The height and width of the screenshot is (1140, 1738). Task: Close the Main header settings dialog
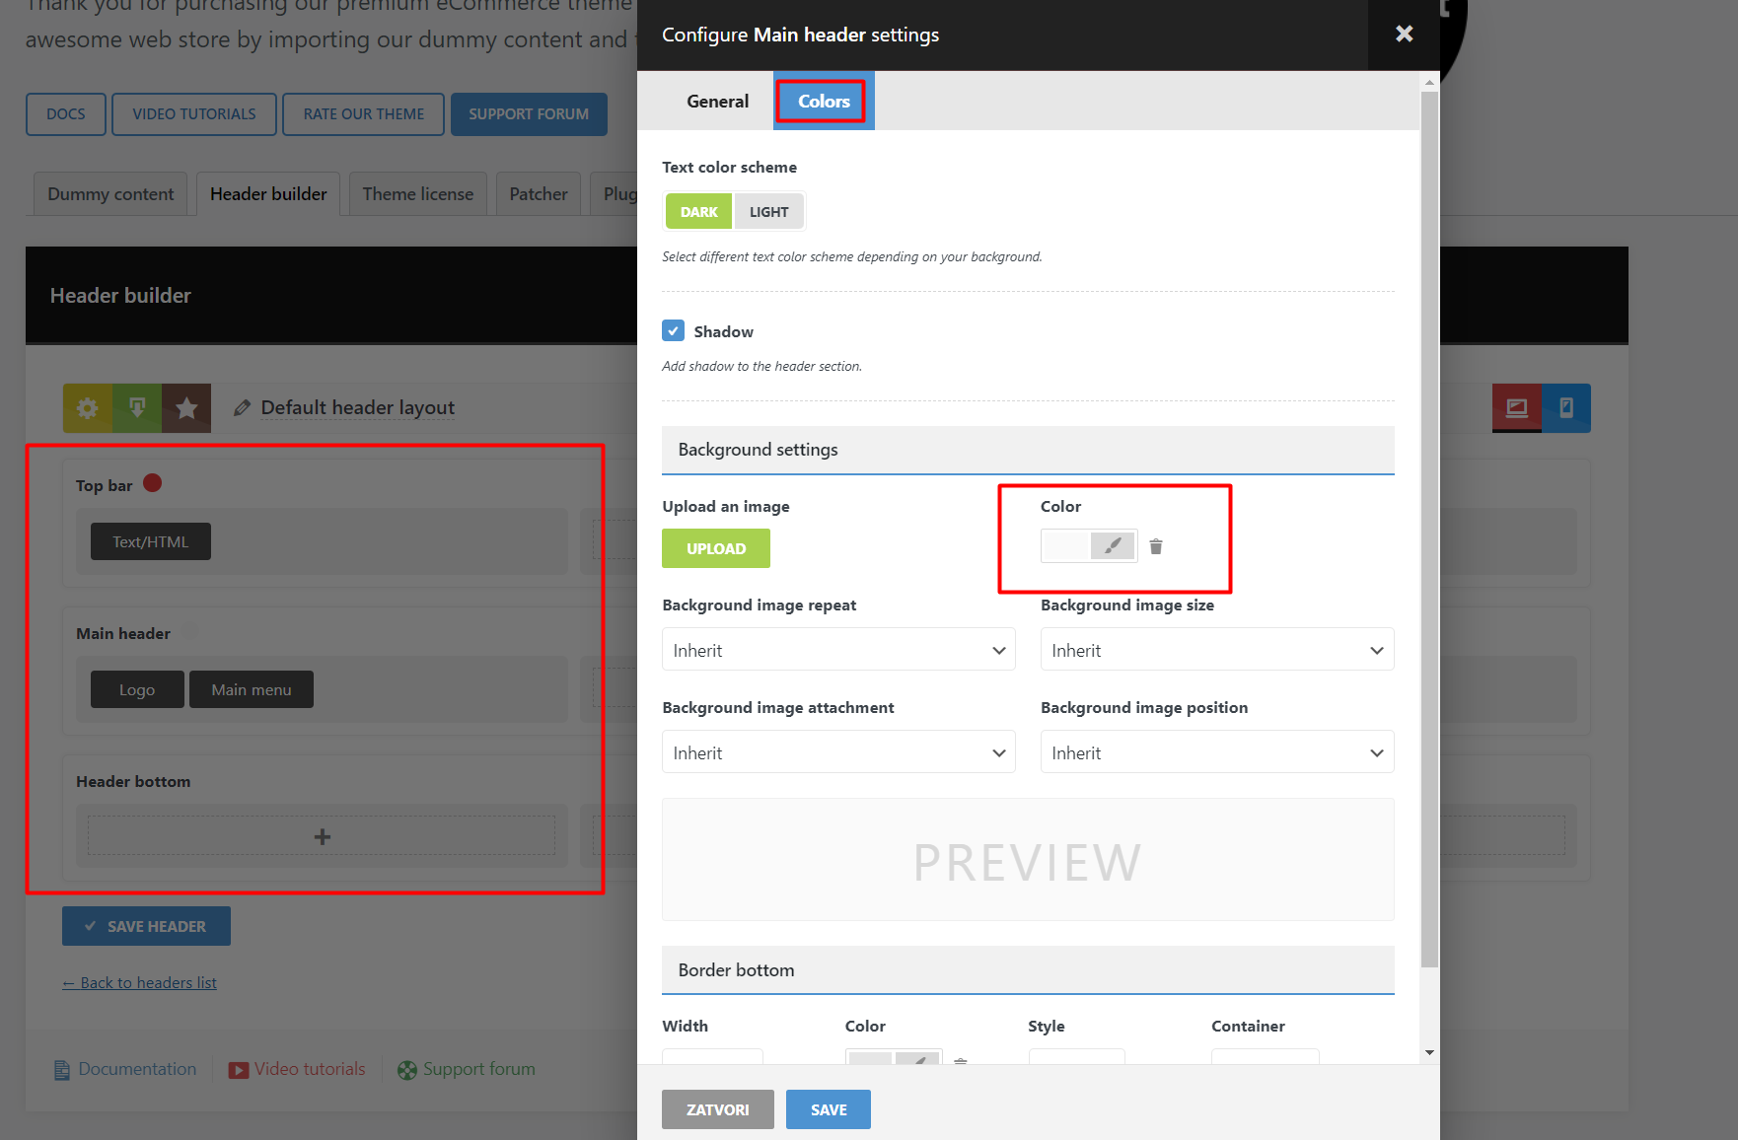(x=1404, y=35)
